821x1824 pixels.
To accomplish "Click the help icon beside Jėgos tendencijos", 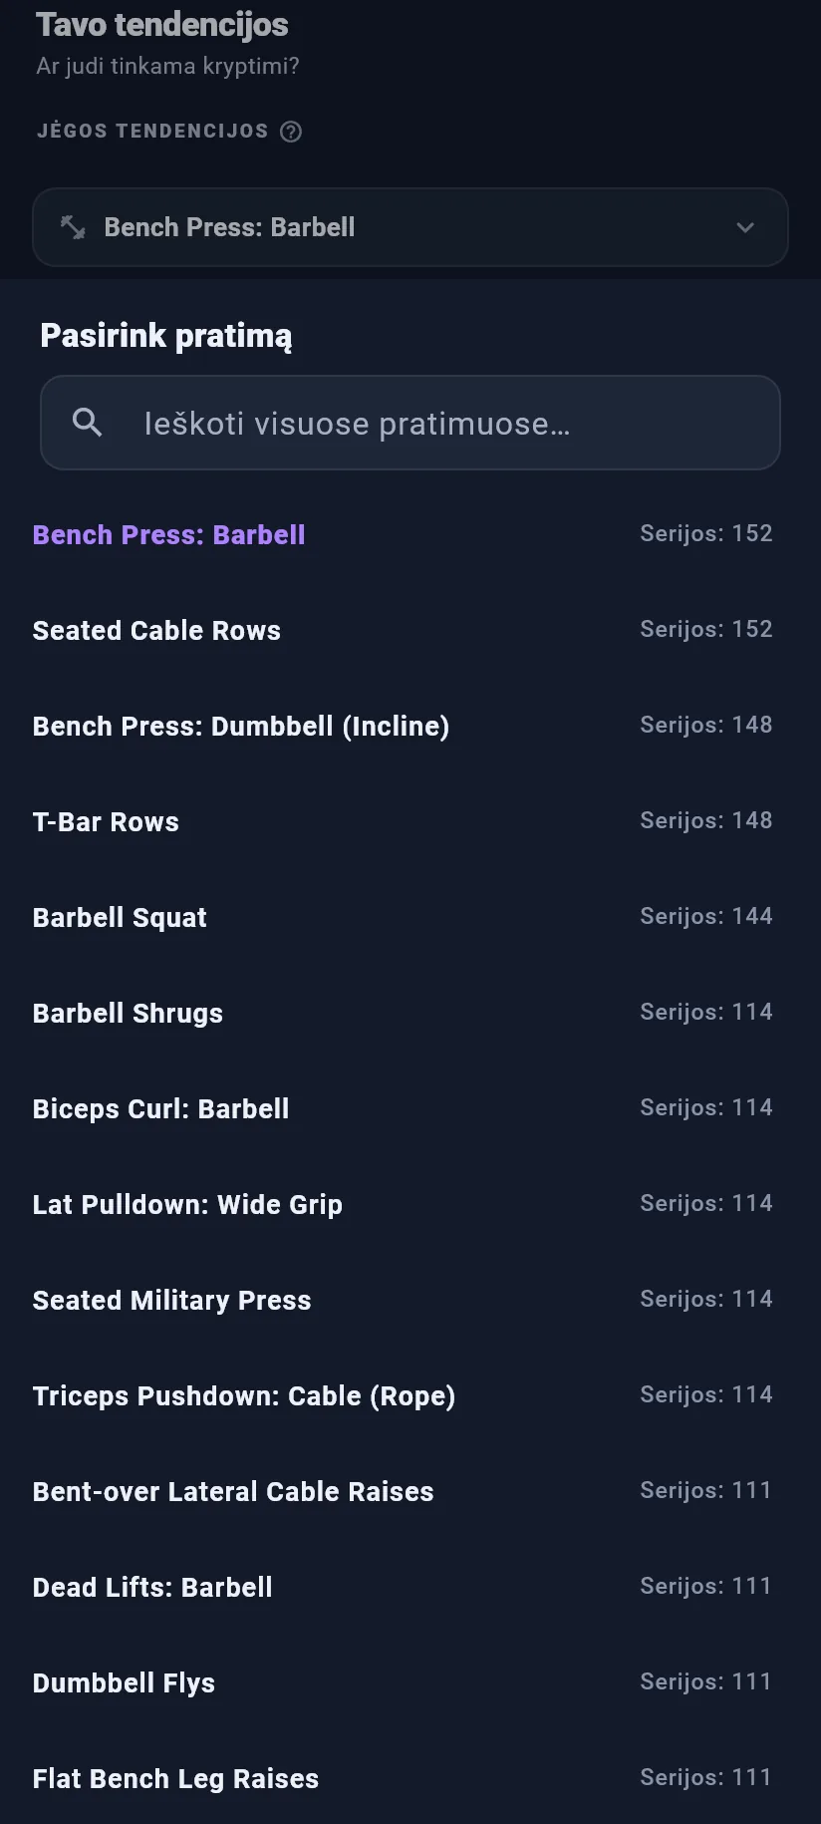I will point(291,132).
